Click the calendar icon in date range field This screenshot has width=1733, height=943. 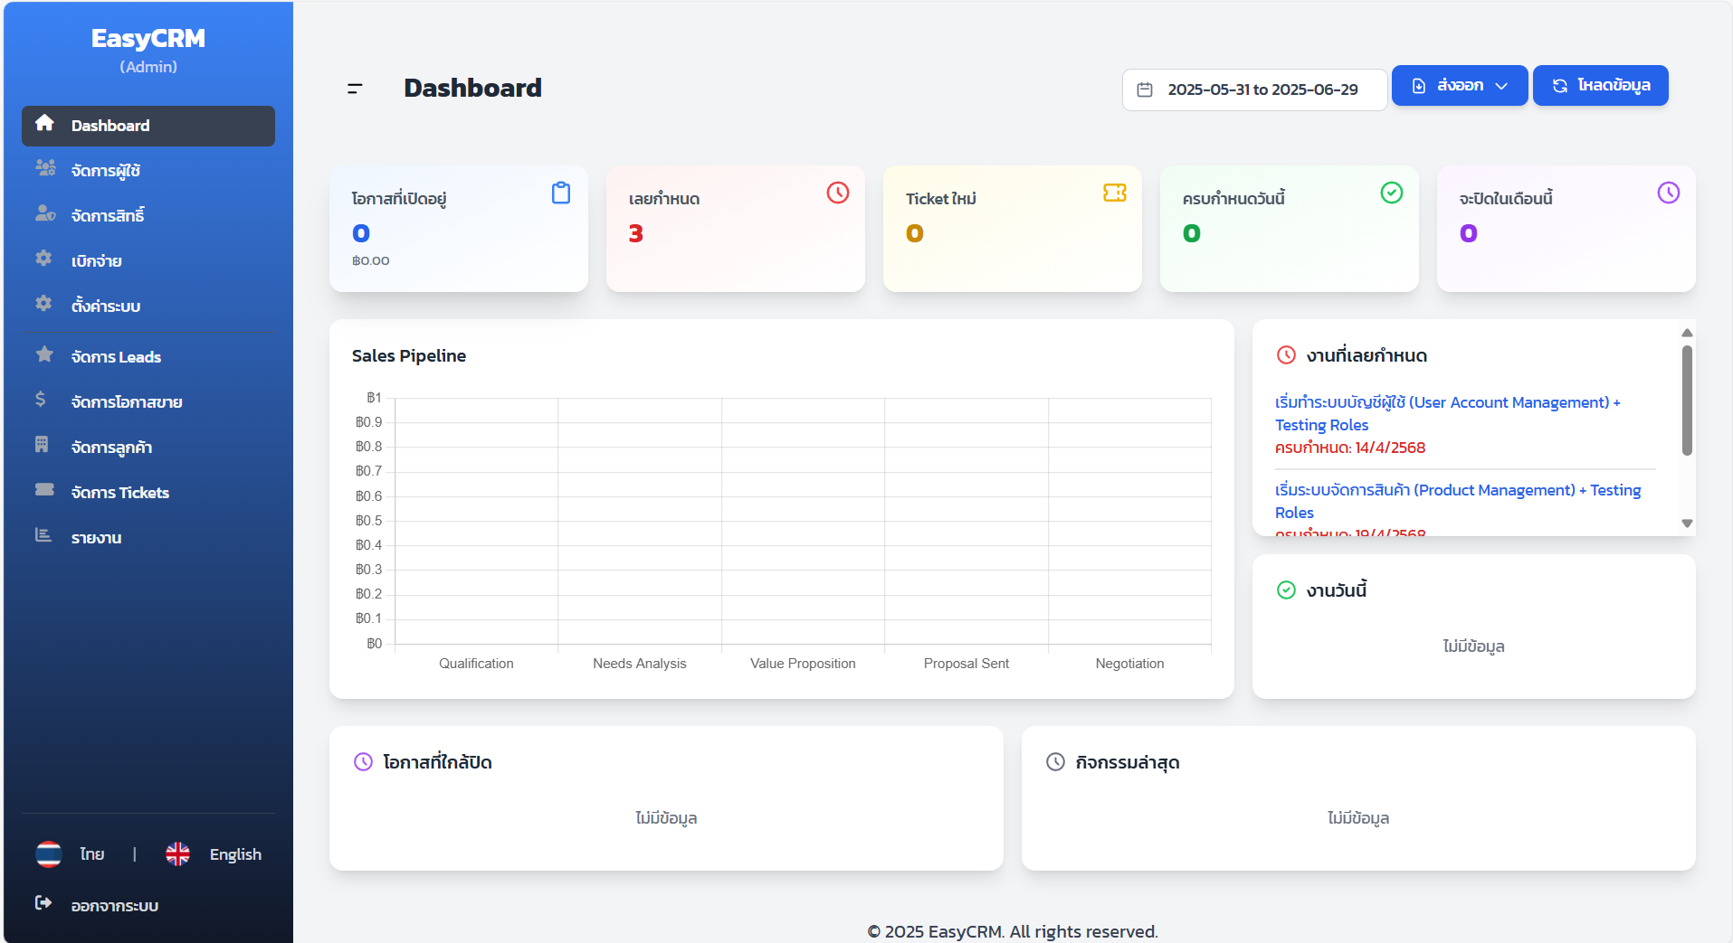[x=1145, y=90]
